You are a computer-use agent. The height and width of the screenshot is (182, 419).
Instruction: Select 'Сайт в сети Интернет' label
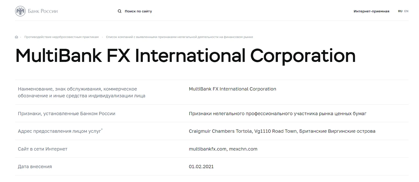point(43,149)
